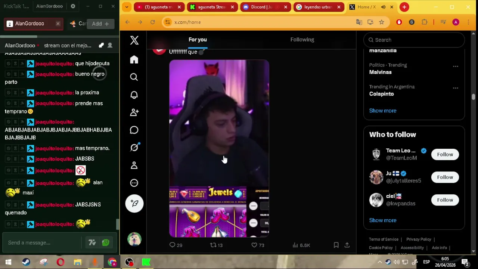This screenshot has height=269, width=478.
Task: Open the 7TV emote picker in KickTalk
Action: [x=92, y=243]
